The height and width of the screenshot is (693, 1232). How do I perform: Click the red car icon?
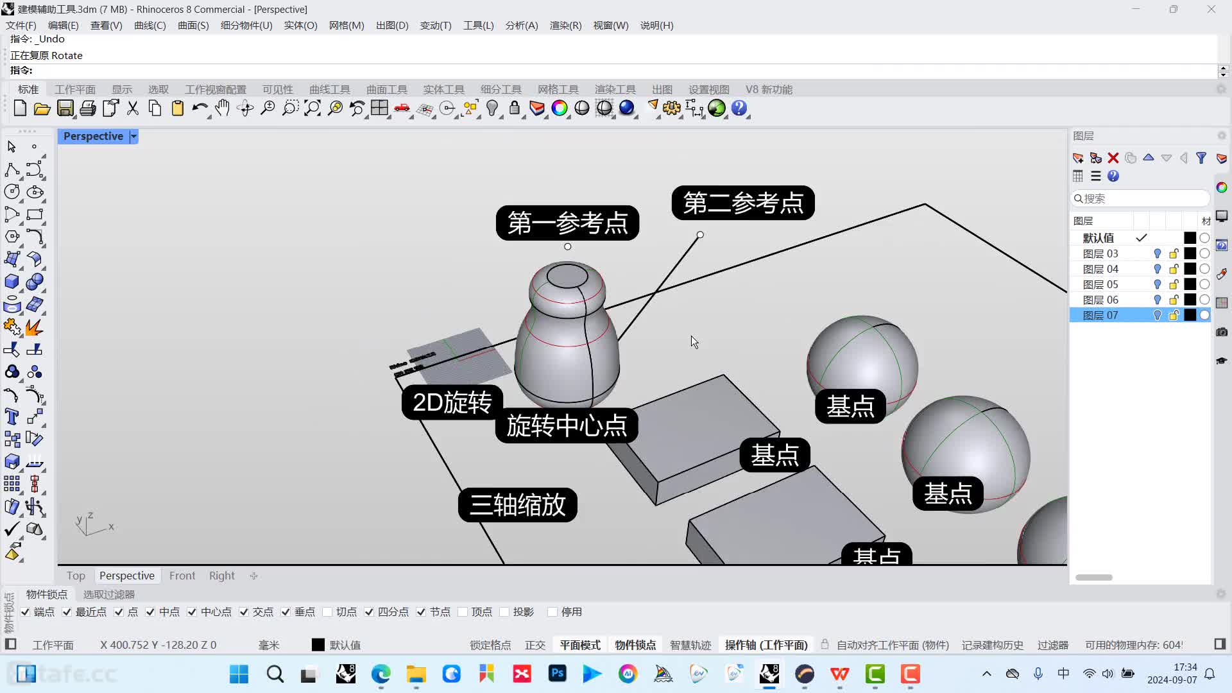point(402,108)
